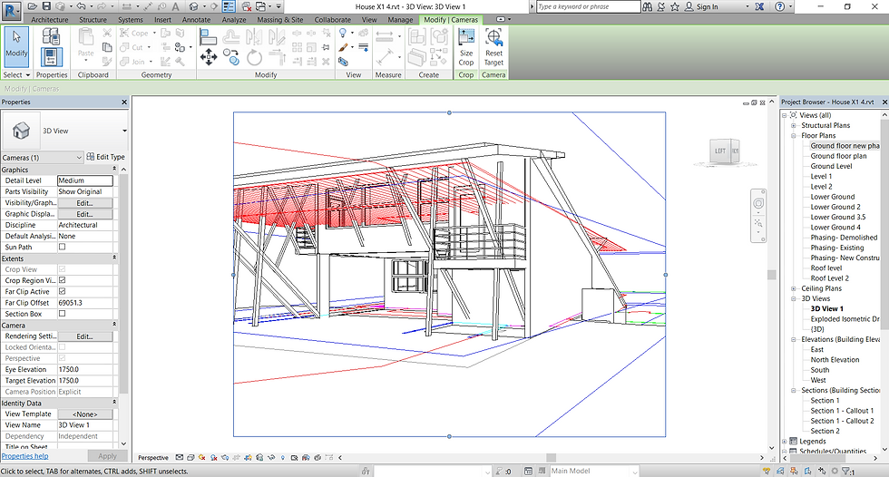Image resolution: width=889 pixels, height=477 pixels.
Task: Click Edit button for Visibility/Graphics
Action: click(x=84, y=203)
